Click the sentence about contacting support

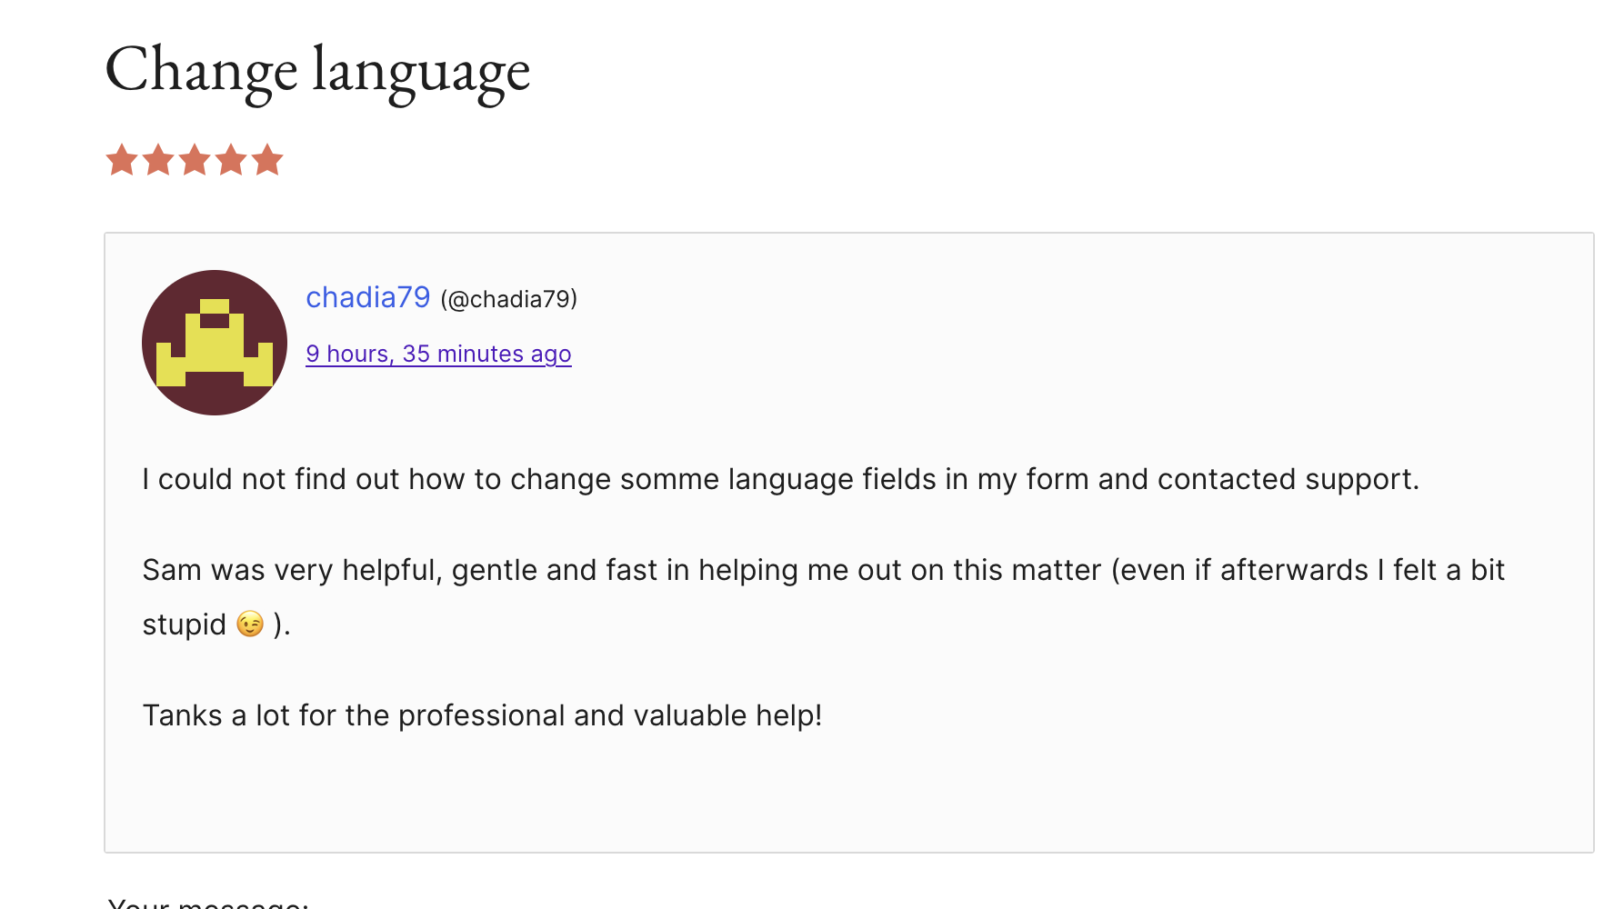point(780,479)
